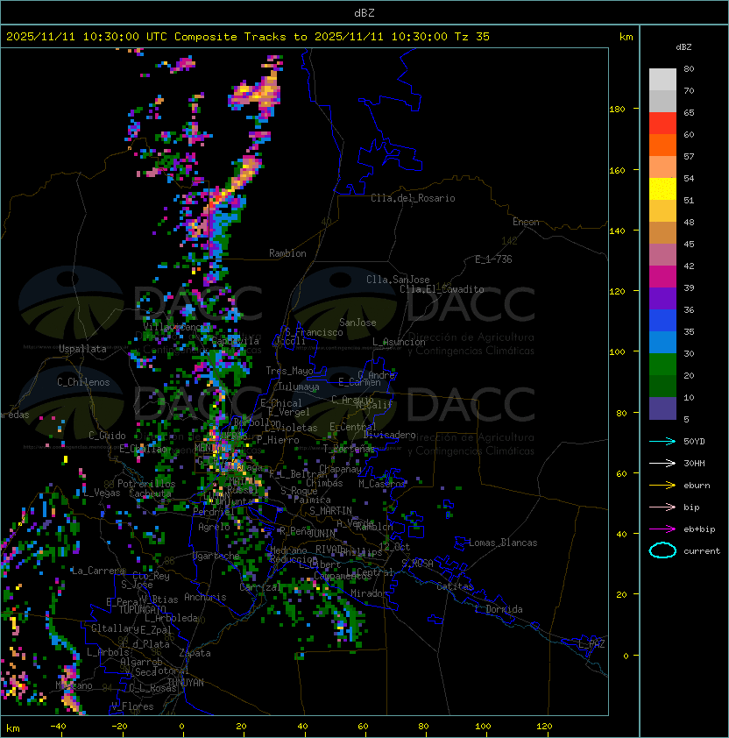Select the yellow eburn arrow symbol

[x=662, y=486]
